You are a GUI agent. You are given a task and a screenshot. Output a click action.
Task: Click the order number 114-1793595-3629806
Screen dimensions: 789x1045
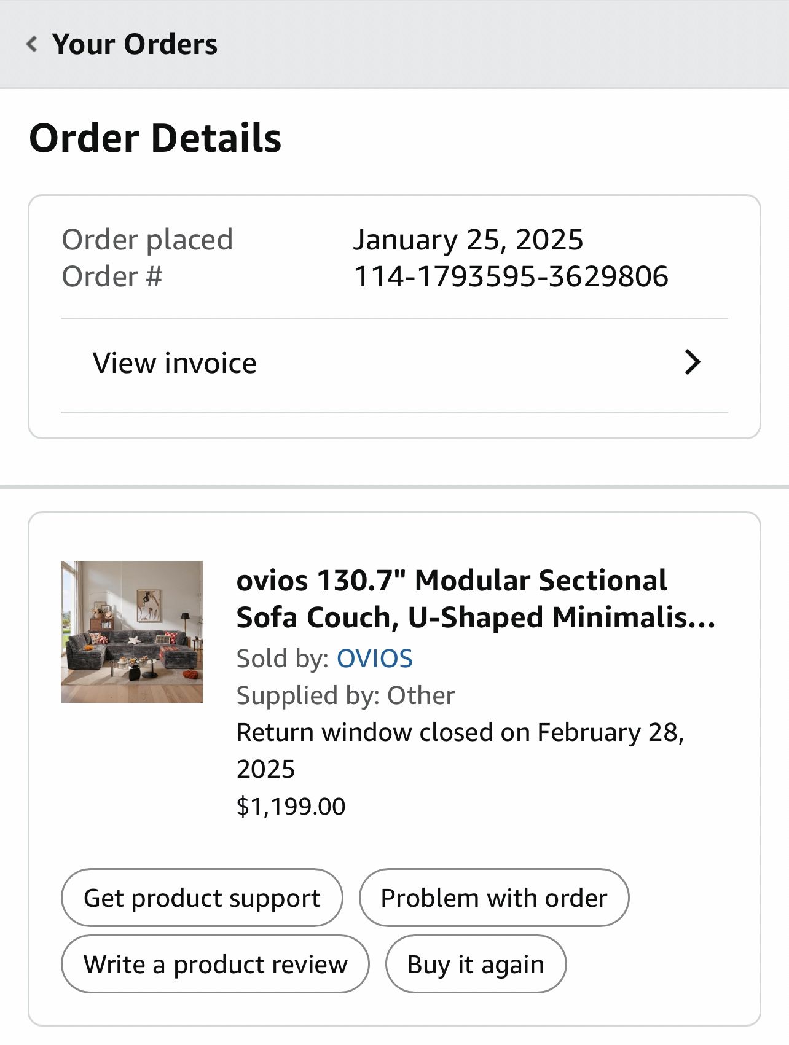(x=512, y=276)
